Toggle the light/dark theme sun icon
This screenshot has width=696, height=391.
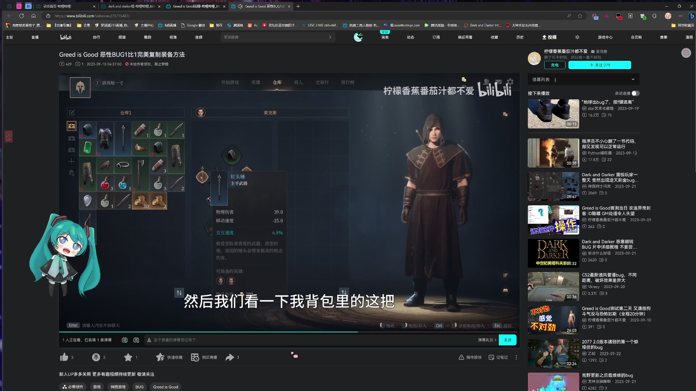pos(577,37)
